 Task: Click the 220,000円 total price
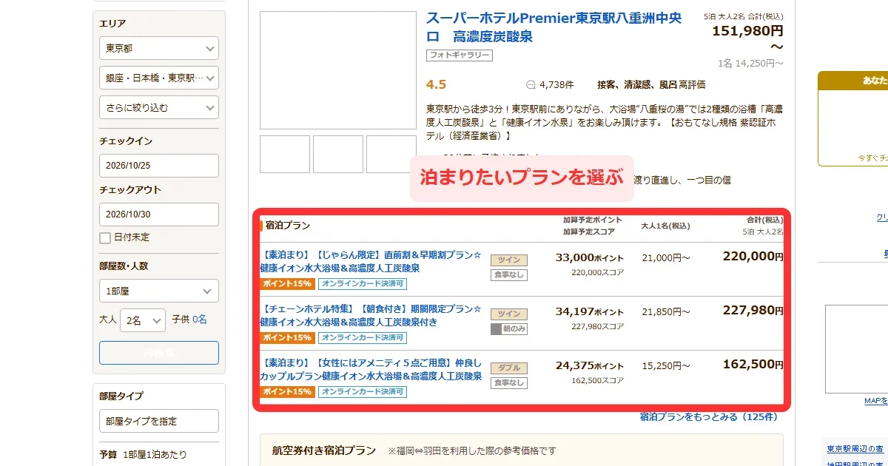pos(753,257)
